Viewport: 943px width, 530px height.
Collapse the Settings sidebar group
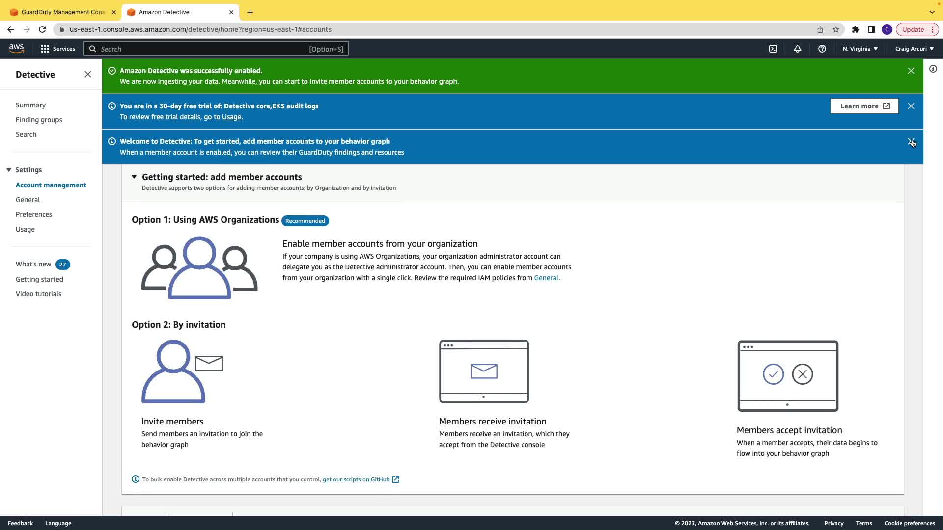coord(9,170)
